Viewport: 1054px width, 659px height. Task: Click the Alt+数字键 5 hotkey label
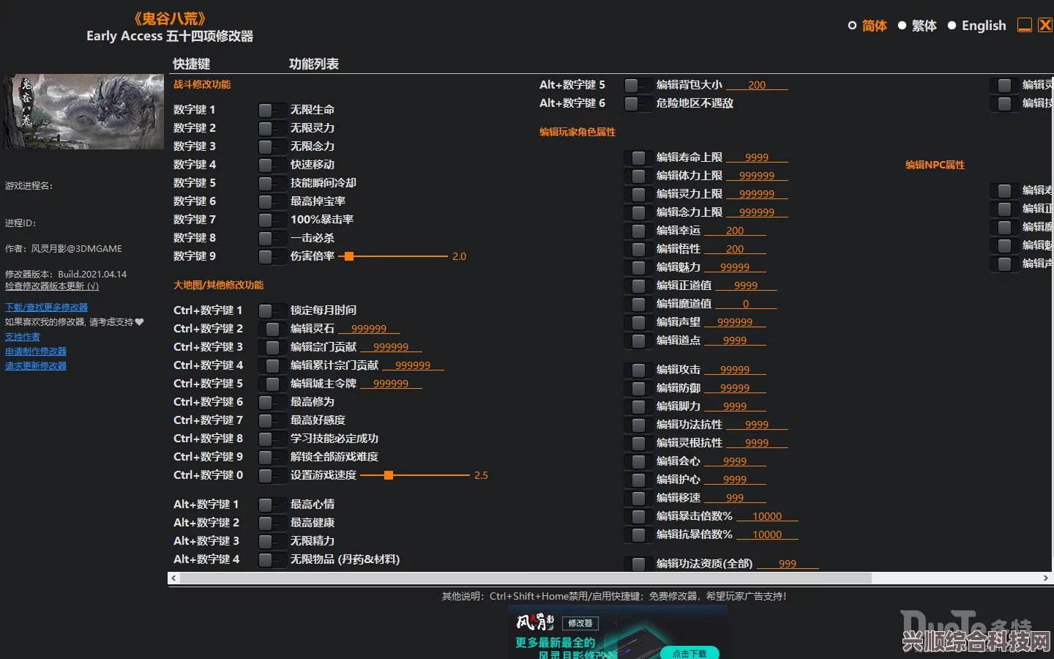[x=572, y=85]
